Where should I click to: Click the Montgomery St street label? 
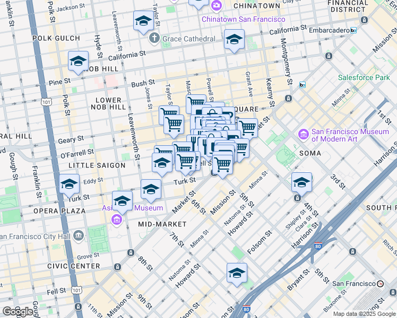pyautogui.click(x=287, y=61)
